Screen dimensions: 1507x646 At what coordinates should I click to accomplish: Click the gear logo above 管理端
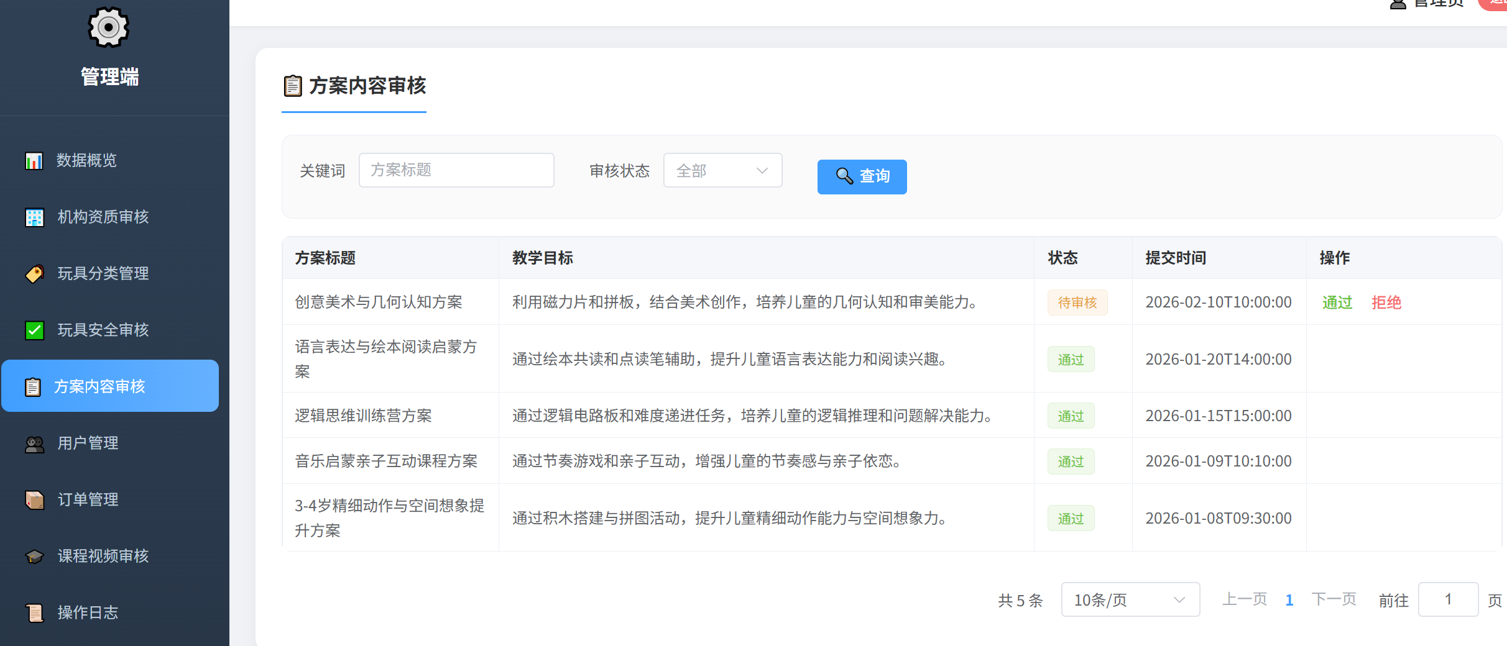[x=108, y=27]
